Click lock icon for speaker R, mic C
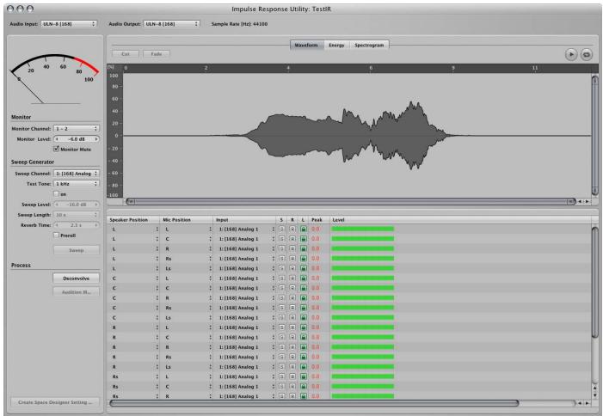Screen dimensions: 603x416 (x=303, y=337)
